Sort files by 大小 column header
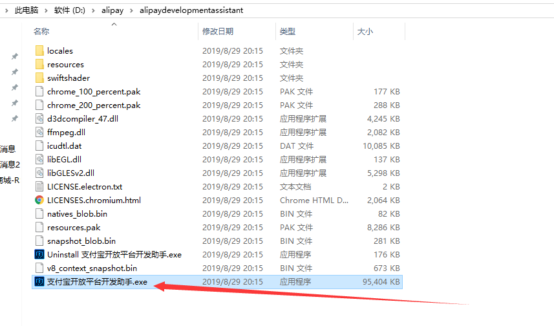554x326 pixels. coord(365,32)
